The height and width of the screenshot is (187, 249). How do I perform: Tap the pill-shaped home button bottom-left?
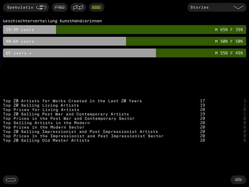coord(11,180)
